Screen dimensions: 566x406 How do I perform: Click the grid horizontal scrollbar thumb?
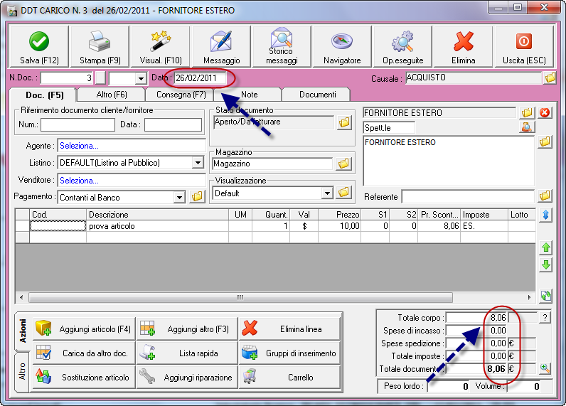240,297
